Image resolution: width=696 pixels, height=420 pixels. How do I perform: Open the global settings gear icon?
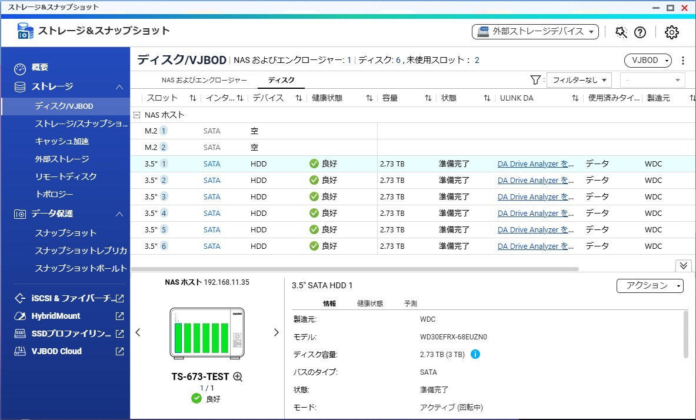tap(671, 32)
